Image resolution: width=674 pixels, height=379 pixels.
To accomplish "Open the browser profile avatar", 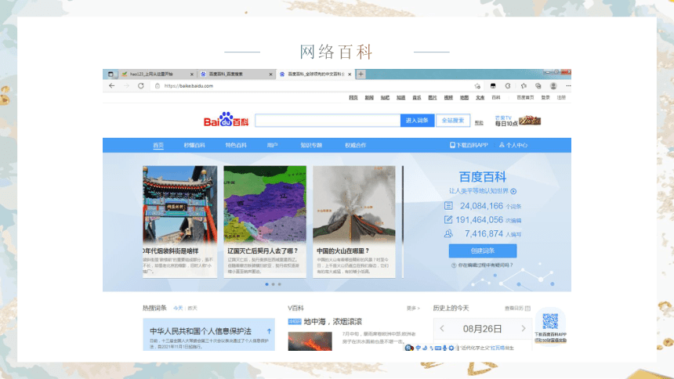I will click(x=553, y=86).
